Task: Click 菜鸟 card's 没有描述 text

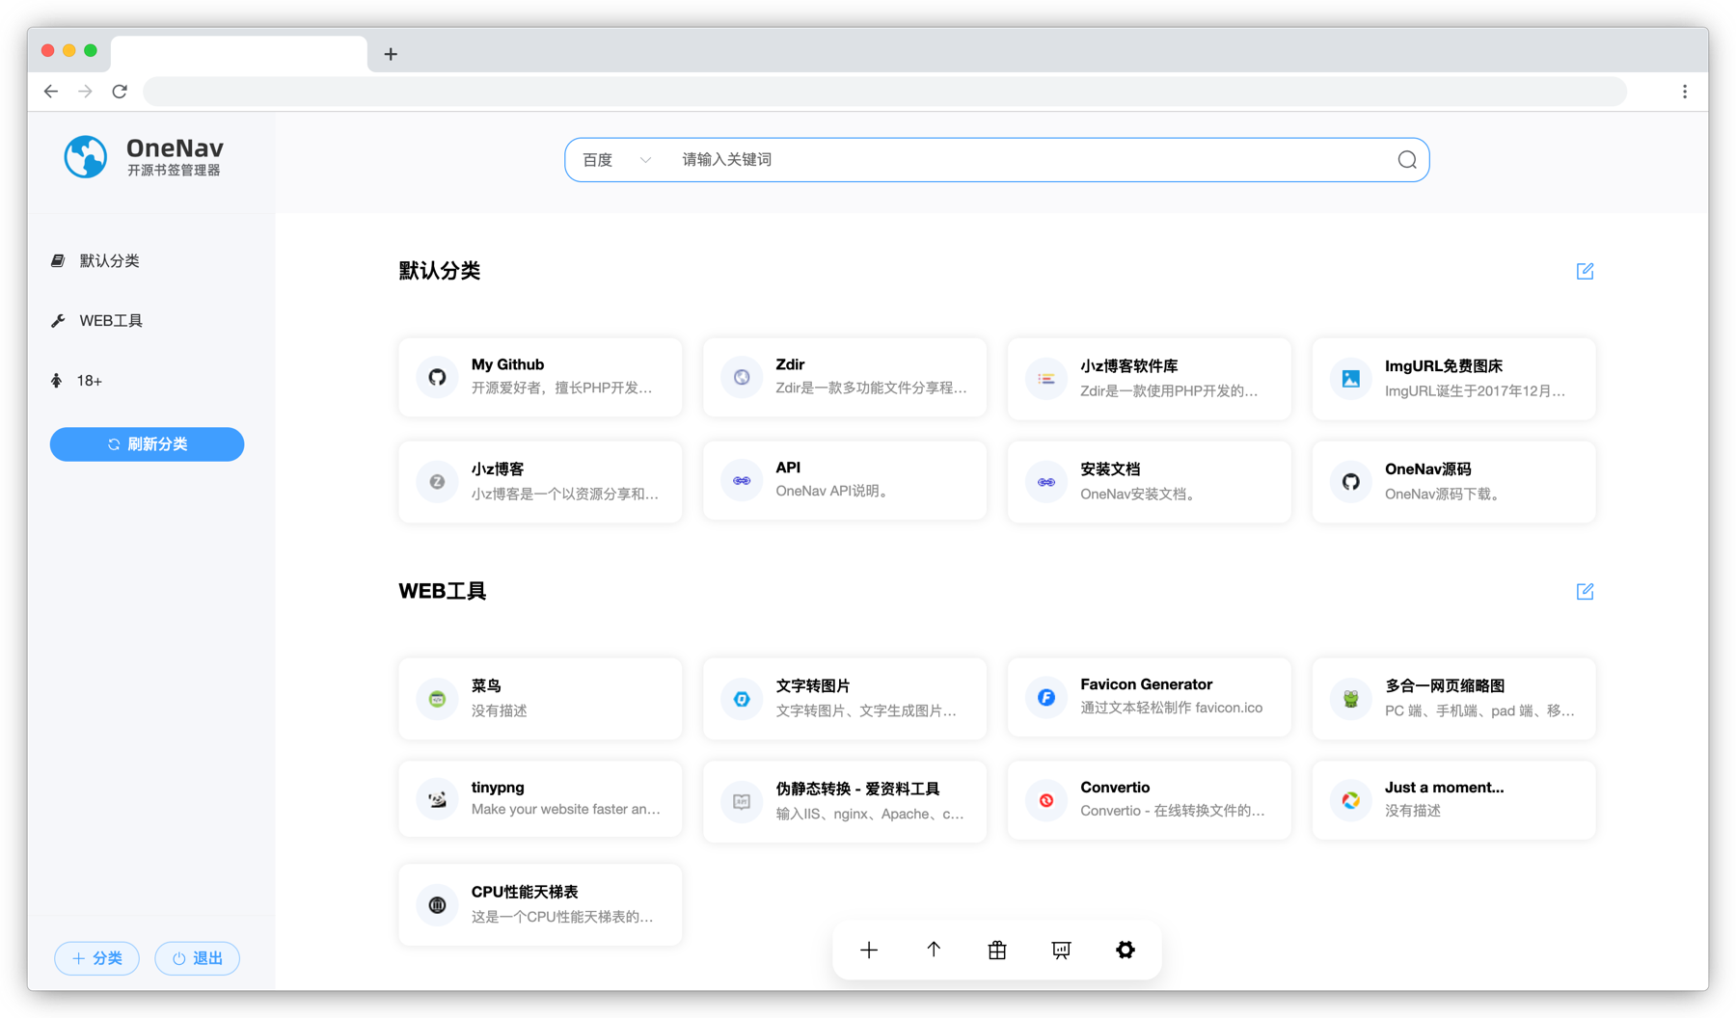Action: [500, 711]
